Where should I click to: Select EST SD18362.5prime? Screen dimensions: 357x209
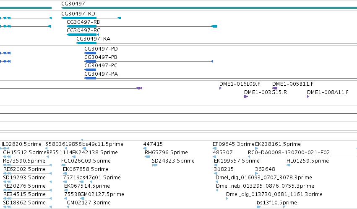point(24,203)
